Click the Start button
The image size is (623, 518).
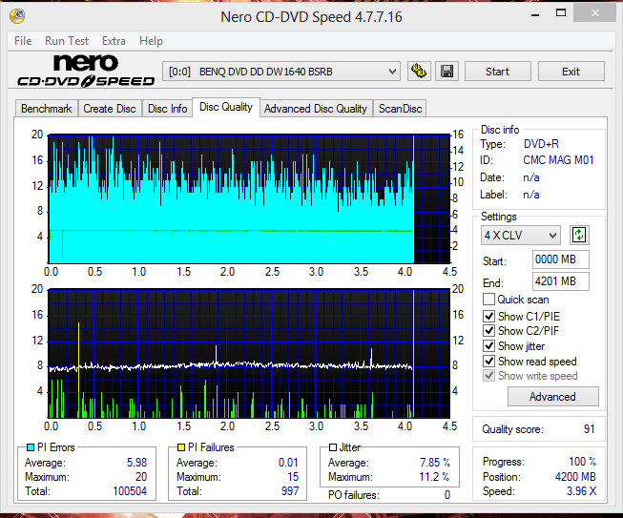pyautogui.click(x=497, y=72)
